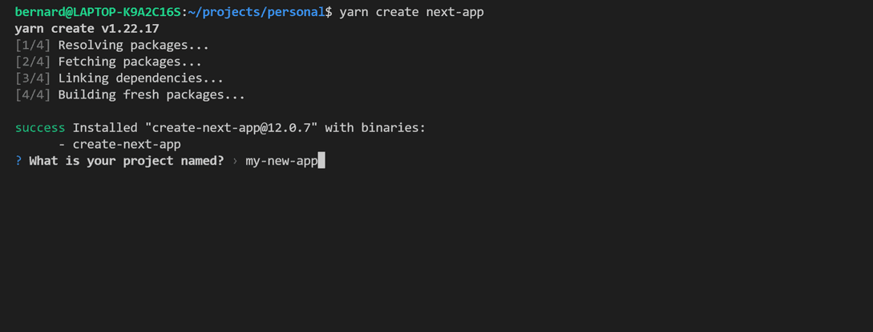The height and width of the screenshot is (332, 873).
Task: Click the "yarn create v1.22.17" version line
Action: click(87, 29)
